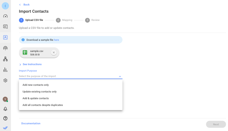
Task: Open the Notifications bell icon
Action: click(x=5, y=109)
